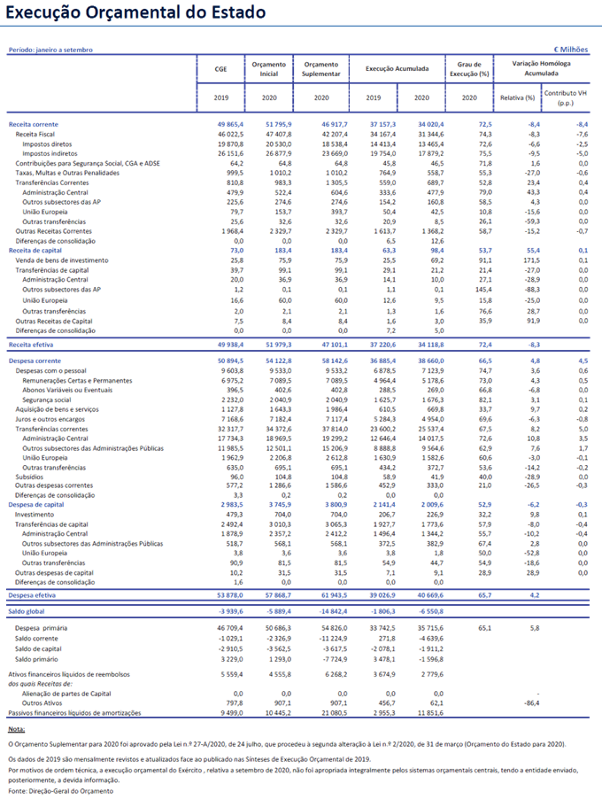The height and width of the screenshot is (799, 602).
Task: Click value '5,8' in Despesa primária row
Action: click(x=535, y=628)
